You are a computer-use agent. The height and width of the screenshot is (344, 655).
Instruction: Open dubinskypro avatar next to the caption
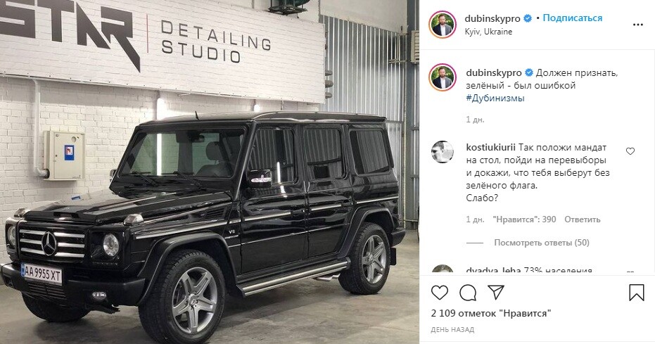coord(443,77)
